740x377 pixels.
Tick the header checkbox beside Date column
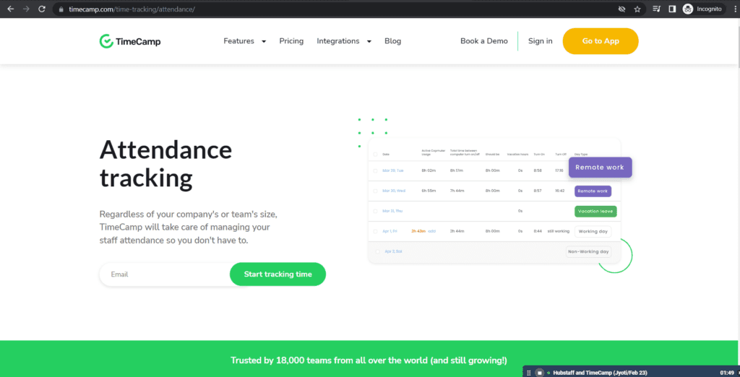[375, 155]
